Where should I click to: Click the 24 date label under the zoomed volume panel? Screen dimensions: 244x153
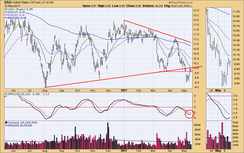(x=211, y=151)
